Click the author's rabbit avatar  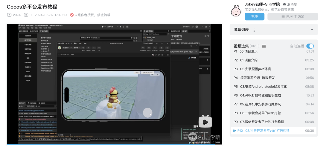236,11
